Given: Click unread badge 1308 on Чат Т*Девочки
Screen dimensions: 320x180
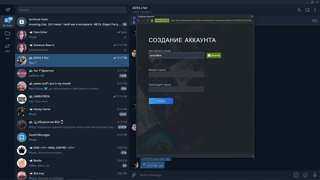Looking at the screenshot, I should 123,76.
